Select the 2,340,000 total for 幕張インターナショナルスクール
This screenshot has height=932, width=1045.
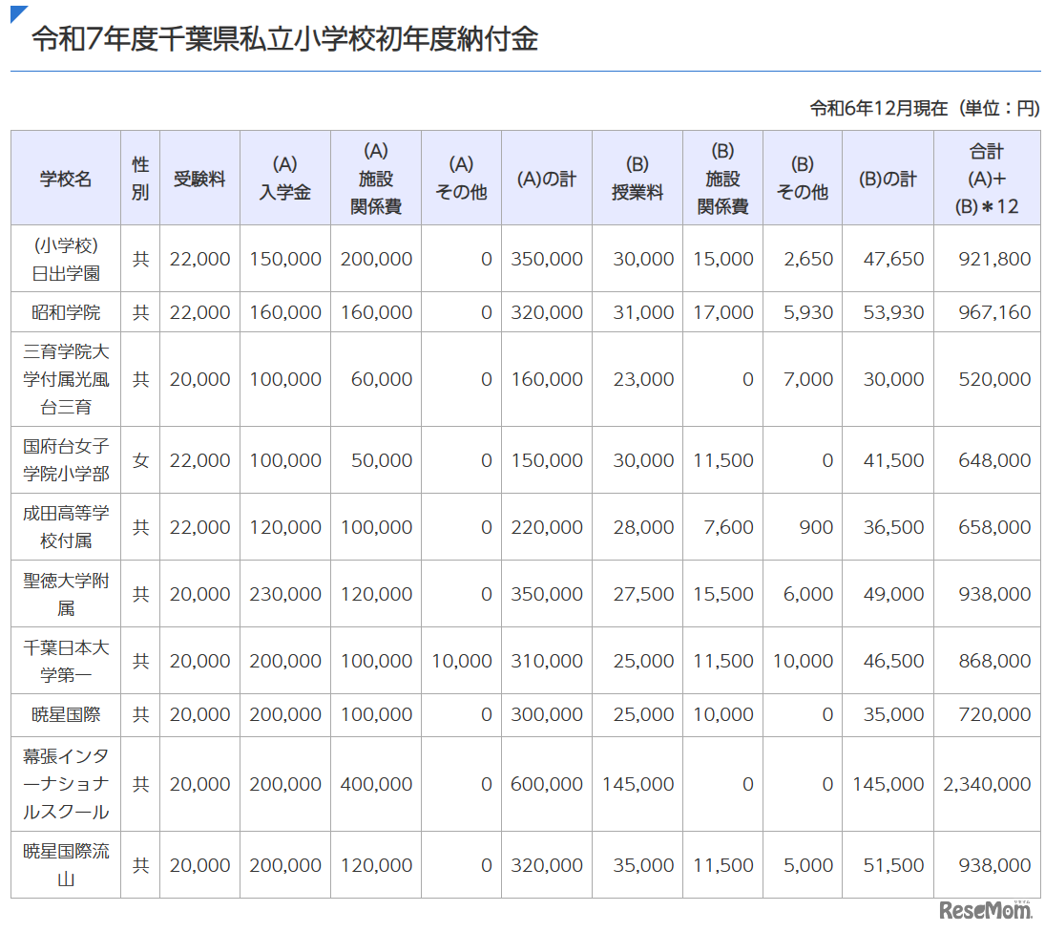pyautogui.click(x=986, y=784)
